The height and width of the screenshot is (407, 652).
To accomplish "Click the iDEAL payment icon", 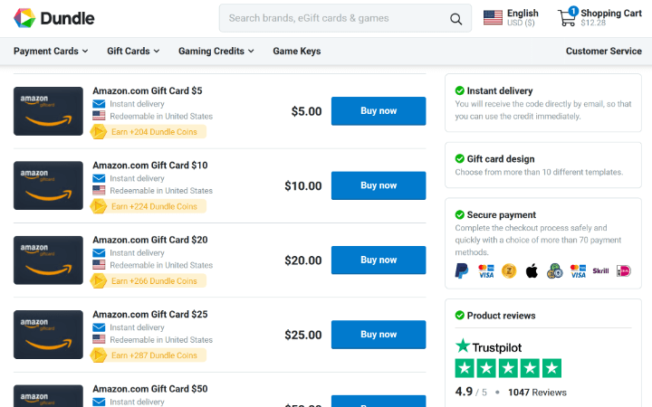I will click(x=623, y=271).
